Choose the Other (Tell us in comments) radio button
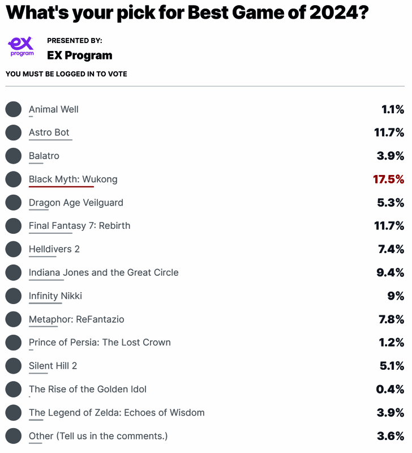 point(14,436)
